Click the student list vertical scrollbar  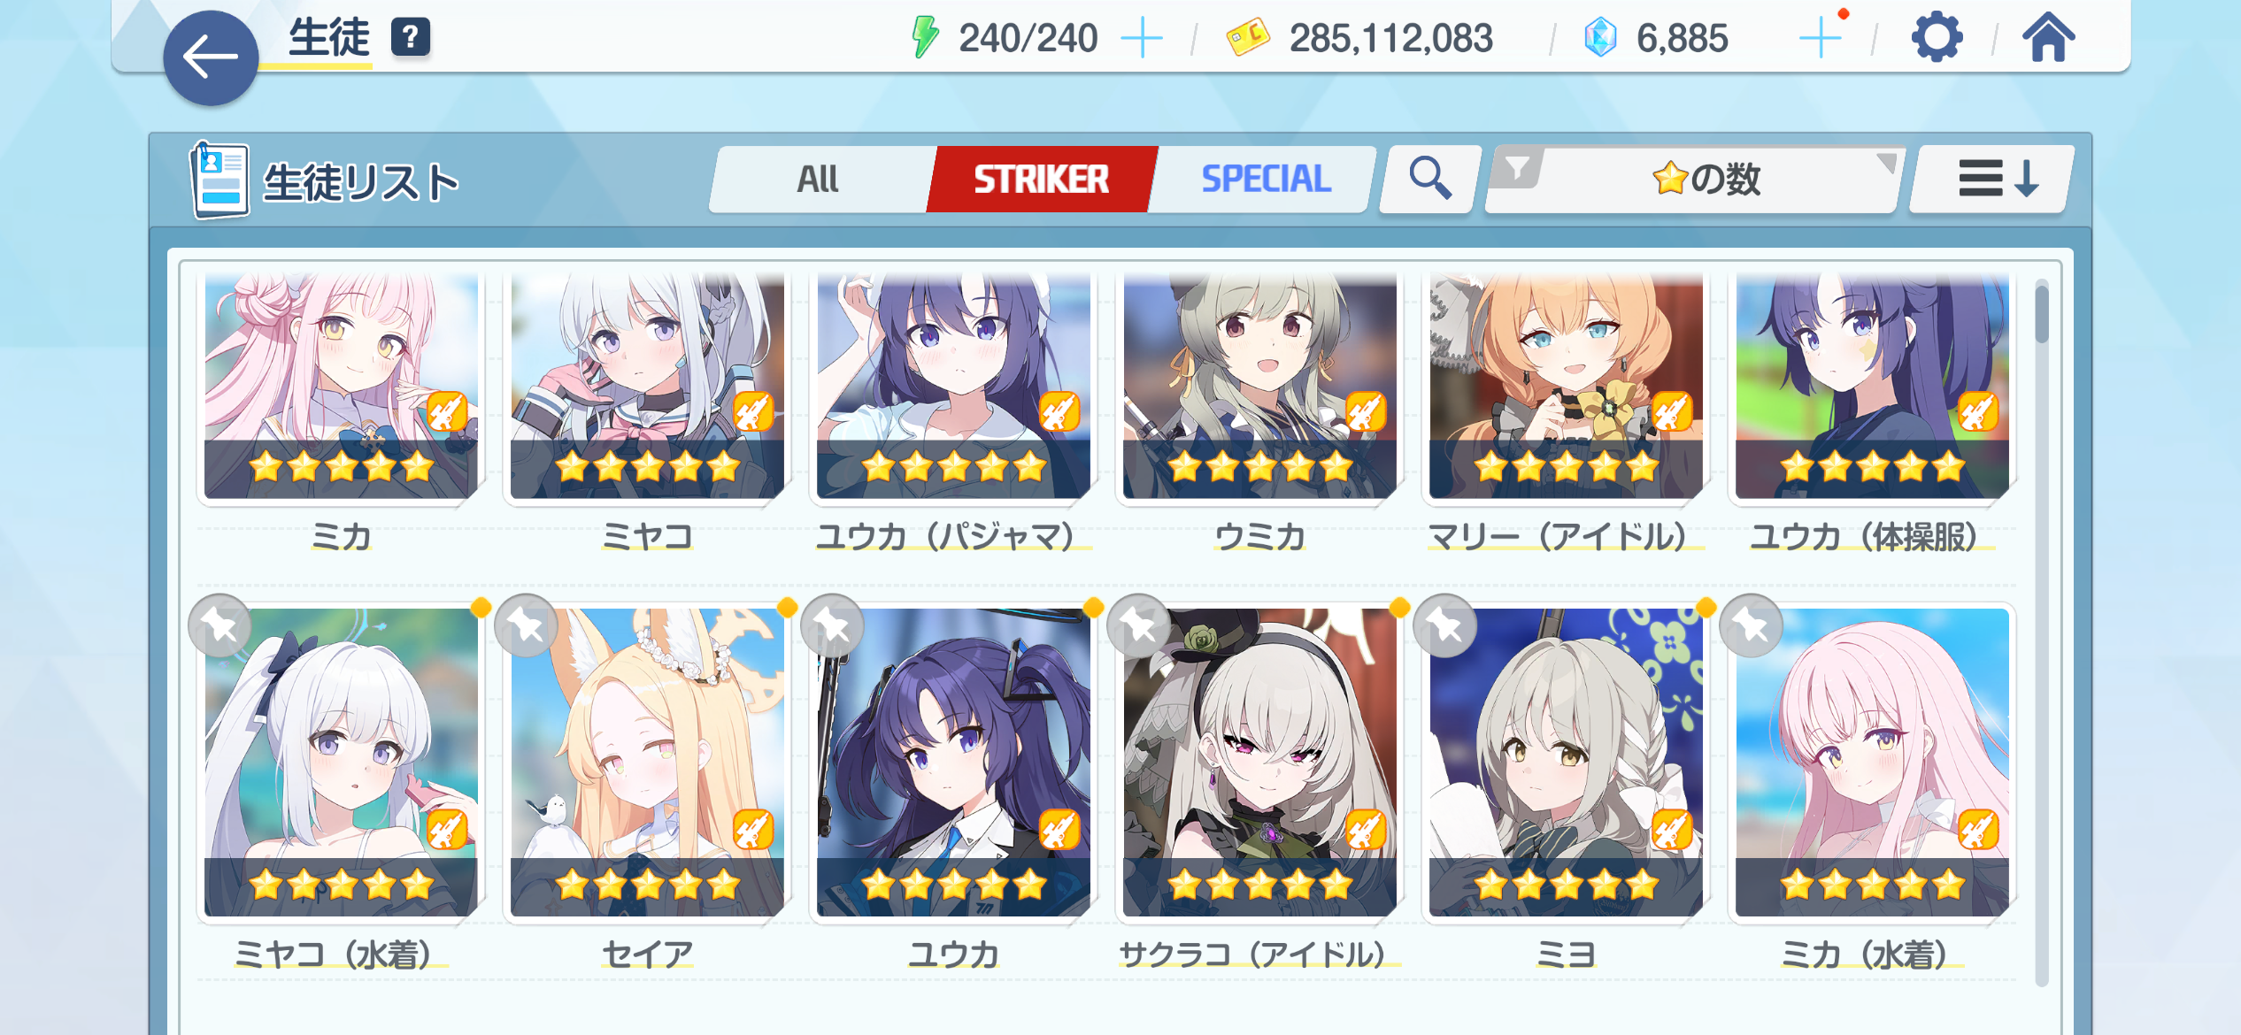(x=2041, y=632)
